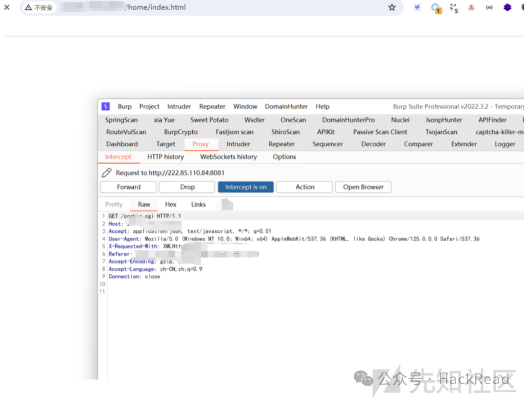
Task: Switch to the Links view tab
Action: [x=198, y=205]
